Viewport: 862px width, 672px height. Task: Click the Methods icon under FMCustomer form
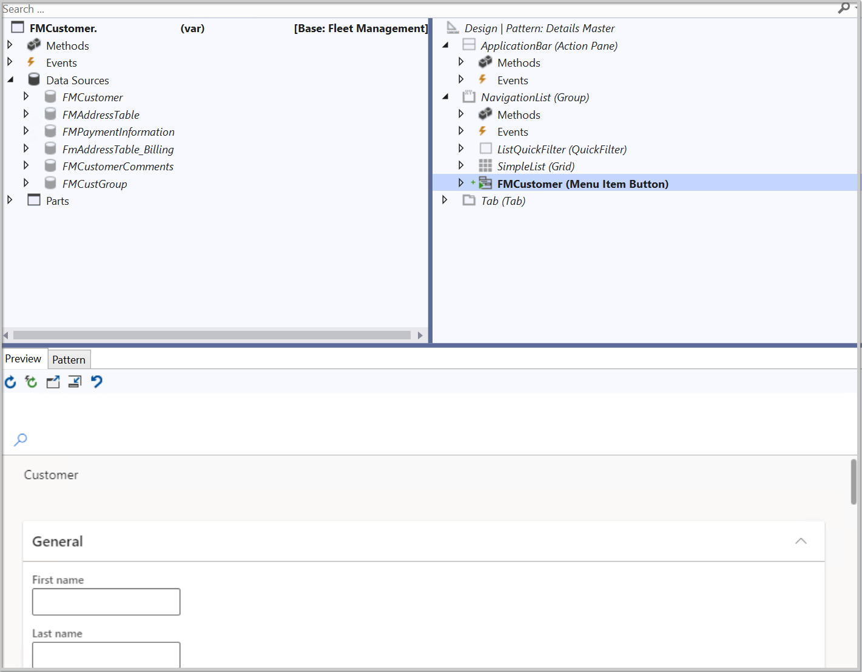coord(34,45)
